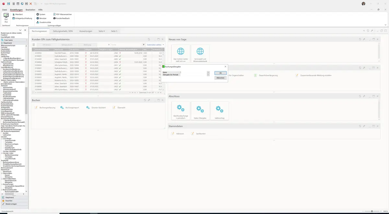
Task: Open the wrench settings of Buchen panel
Action: (149, 100)
